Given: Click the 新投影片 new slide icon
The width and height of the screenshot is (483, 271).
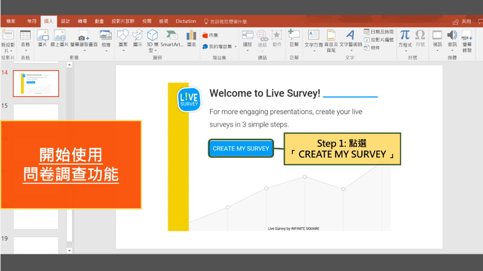Looking at the screenshot, I should (8, 35).
